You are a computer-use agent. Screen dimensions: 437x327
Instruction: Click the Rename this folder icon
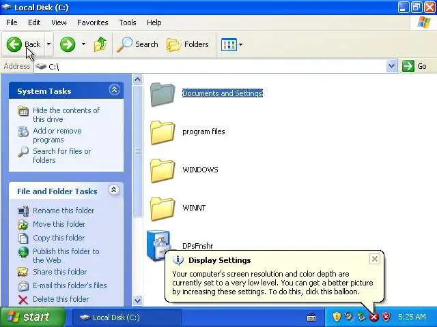pyautogui.click(x=23, y=211)
